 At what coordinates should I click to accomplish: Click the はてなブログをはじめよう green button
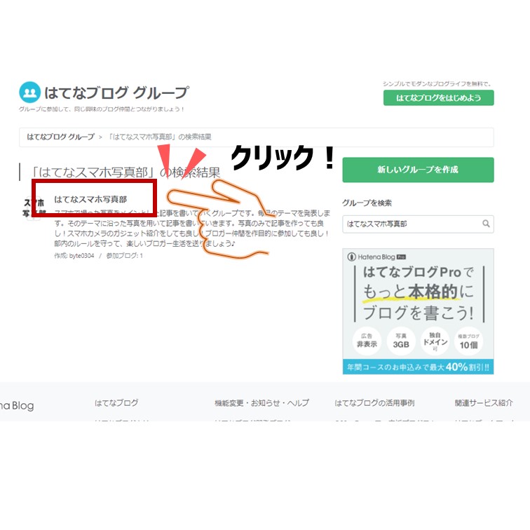tap(438, 97)
